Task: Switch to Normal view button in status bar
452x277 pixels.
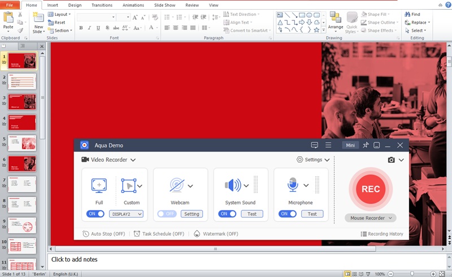Action: tap(347, 274)
